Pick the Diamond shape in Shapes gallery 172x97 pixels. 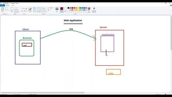[36, 10]
